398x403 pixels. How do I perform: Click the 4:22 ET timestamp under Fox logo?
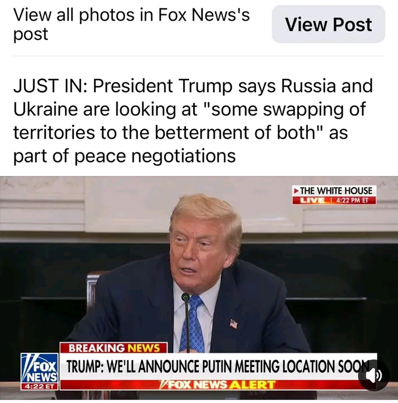tap(40, 386)
